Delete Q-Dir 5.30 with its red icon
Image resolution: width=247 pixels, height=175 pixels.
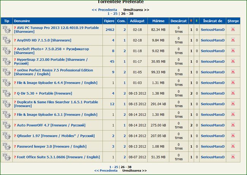pyautogui.click(x=233, y=93)
